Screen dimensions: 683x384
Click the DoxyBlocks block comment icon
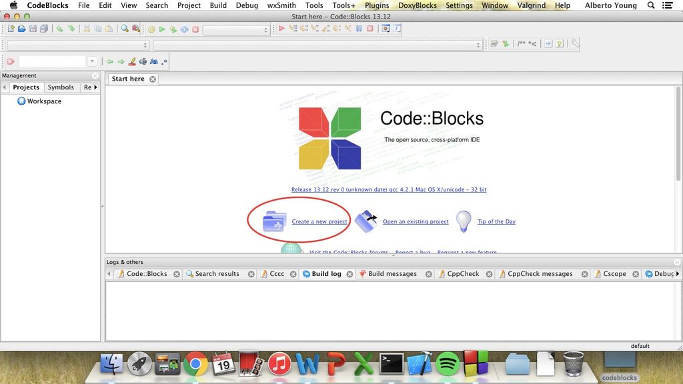tap(521, 43)
